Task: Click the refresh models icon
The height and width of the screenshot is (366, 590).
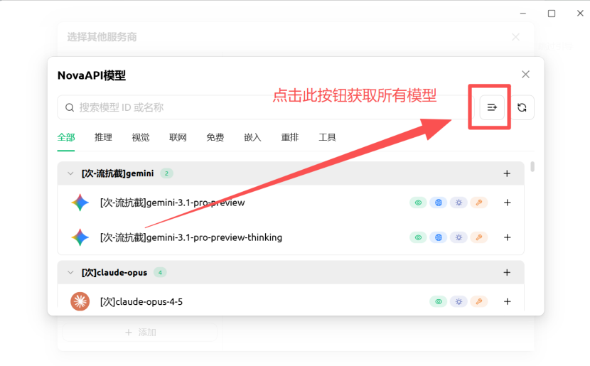Action: point(522,107)
